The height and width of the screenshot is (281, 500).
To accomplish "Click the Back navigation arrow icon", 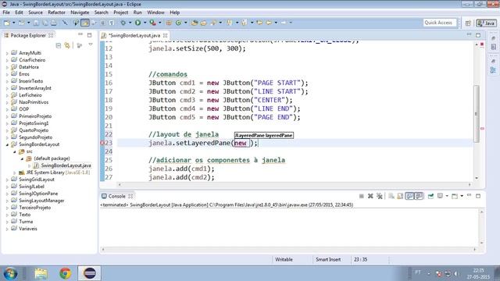I will pyautogui.click(x=269, y=23).
